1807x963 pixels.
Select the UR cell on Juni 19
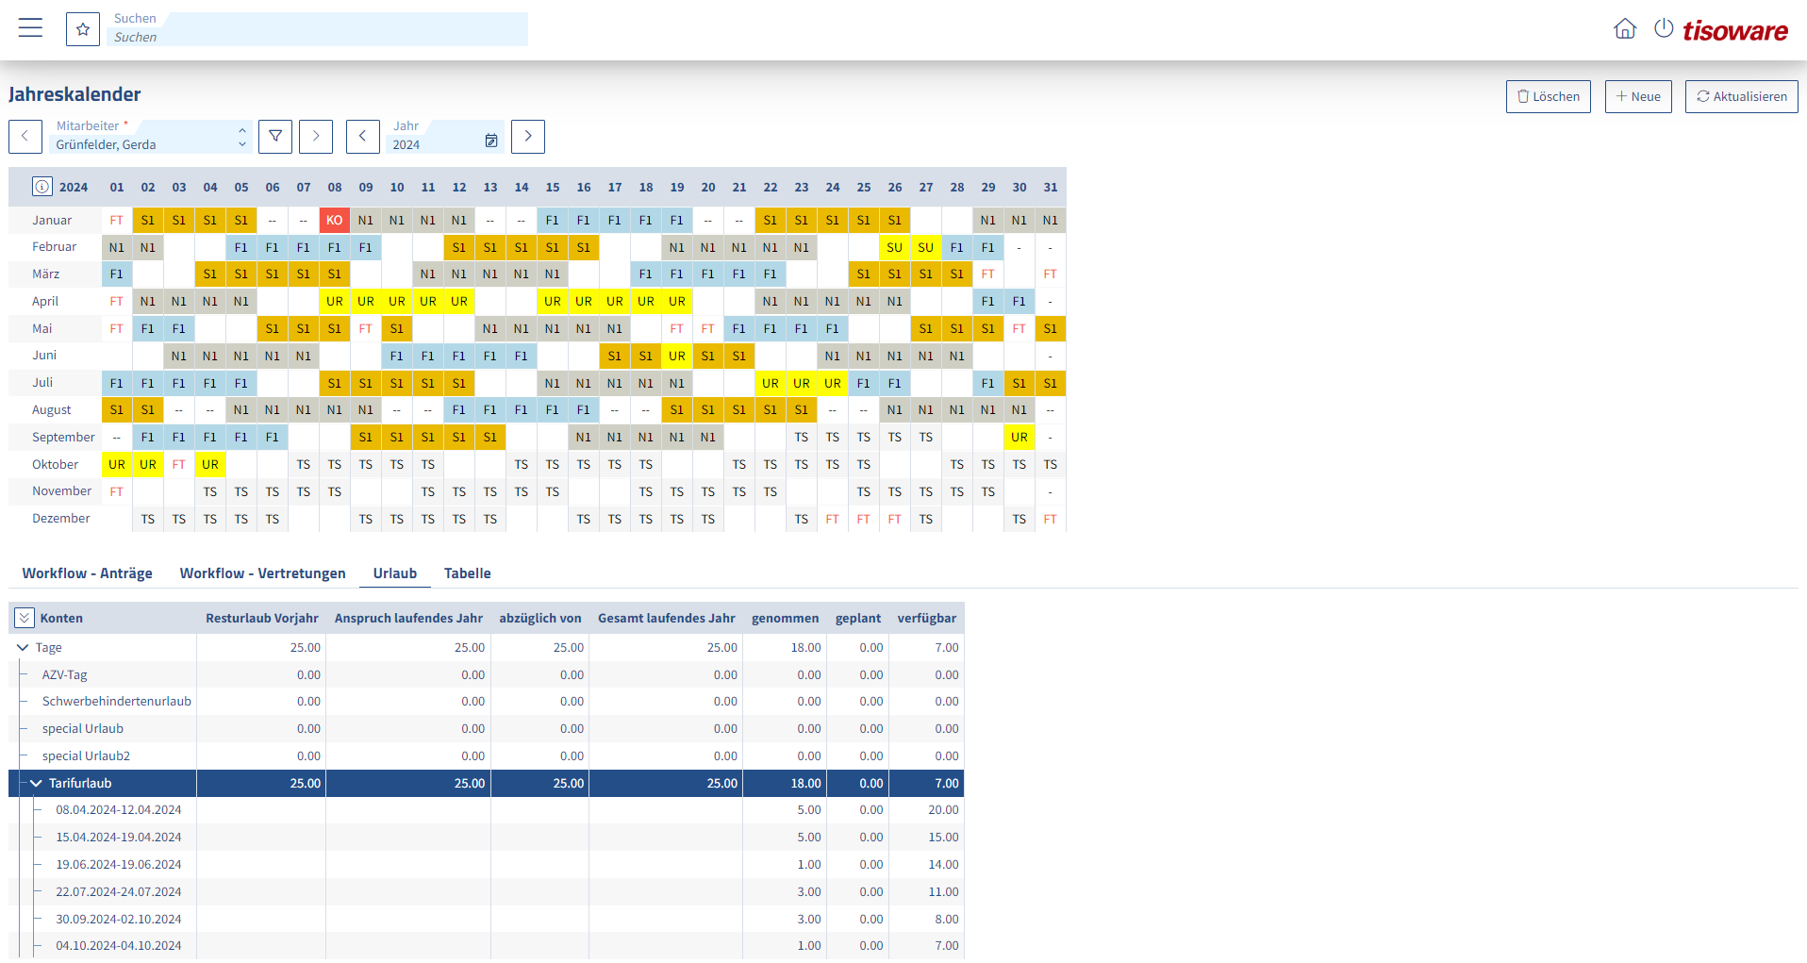coord(677,356)
